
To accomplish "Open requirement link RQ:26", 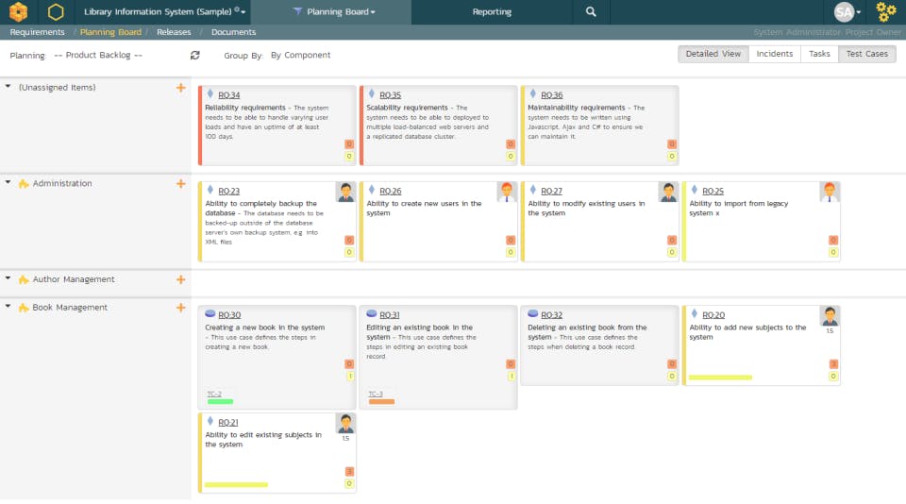I will coord(390,192).
